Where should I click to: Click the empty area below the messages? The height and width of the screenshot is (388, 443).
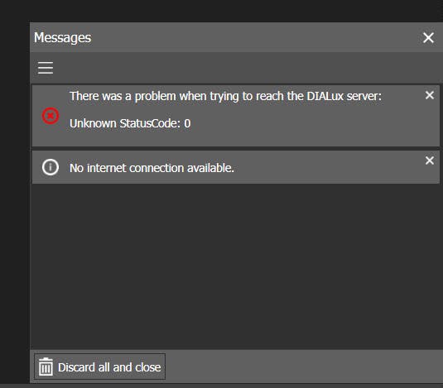(236, 266)
